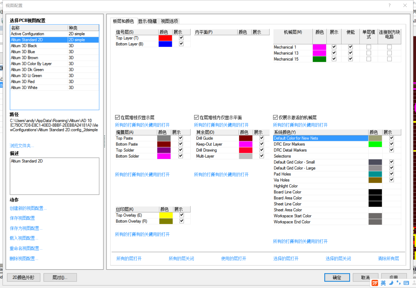Click 创建新的视图配置 link
The height and width of the screenshot is (288, 416).
(x=28, y=208)
